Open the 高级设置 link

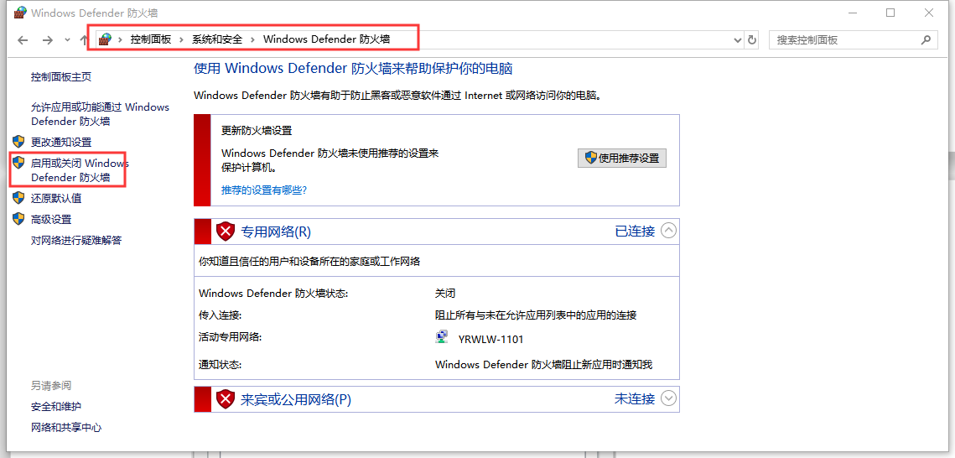(51, 219)
